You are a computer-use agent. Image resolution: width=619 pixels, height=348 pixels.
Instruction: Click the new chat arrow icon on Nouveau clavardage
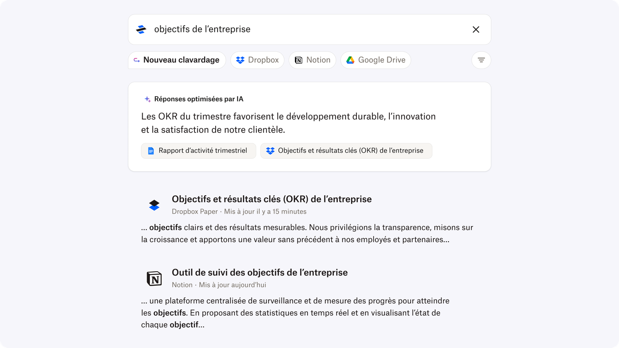click(137, 59)
